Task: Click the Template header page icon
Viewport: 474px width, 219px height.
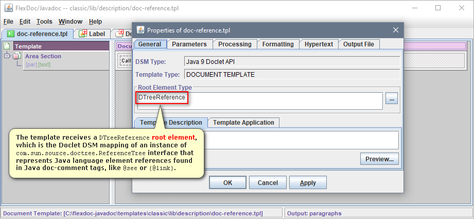Action: pos(7,46)
